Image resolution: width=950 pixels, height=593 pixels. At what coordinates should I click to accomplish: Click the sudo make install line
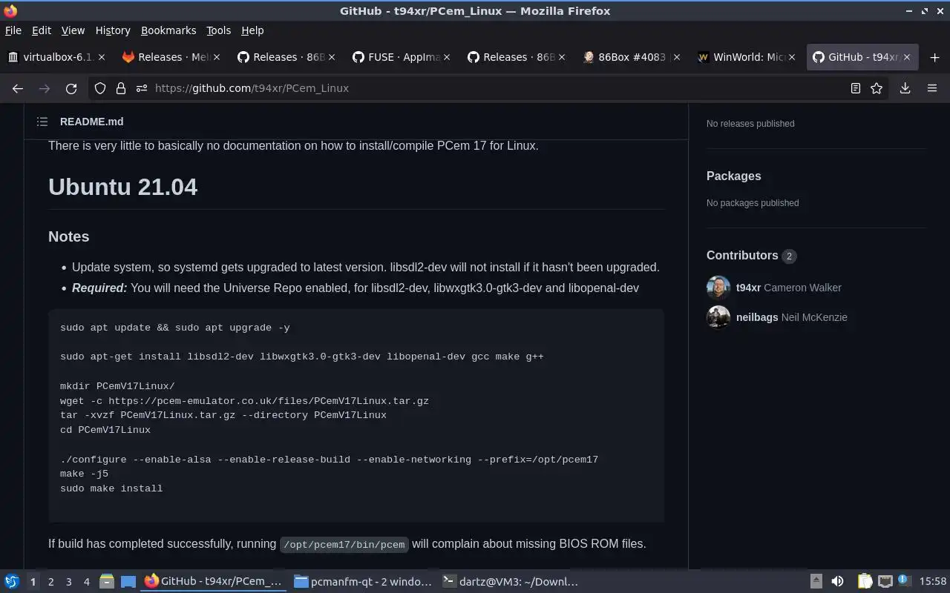pyautogui.click(x=111, y=488)
